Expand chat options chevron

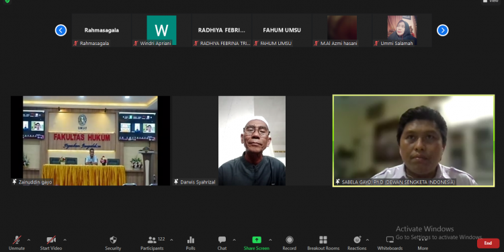234,240
